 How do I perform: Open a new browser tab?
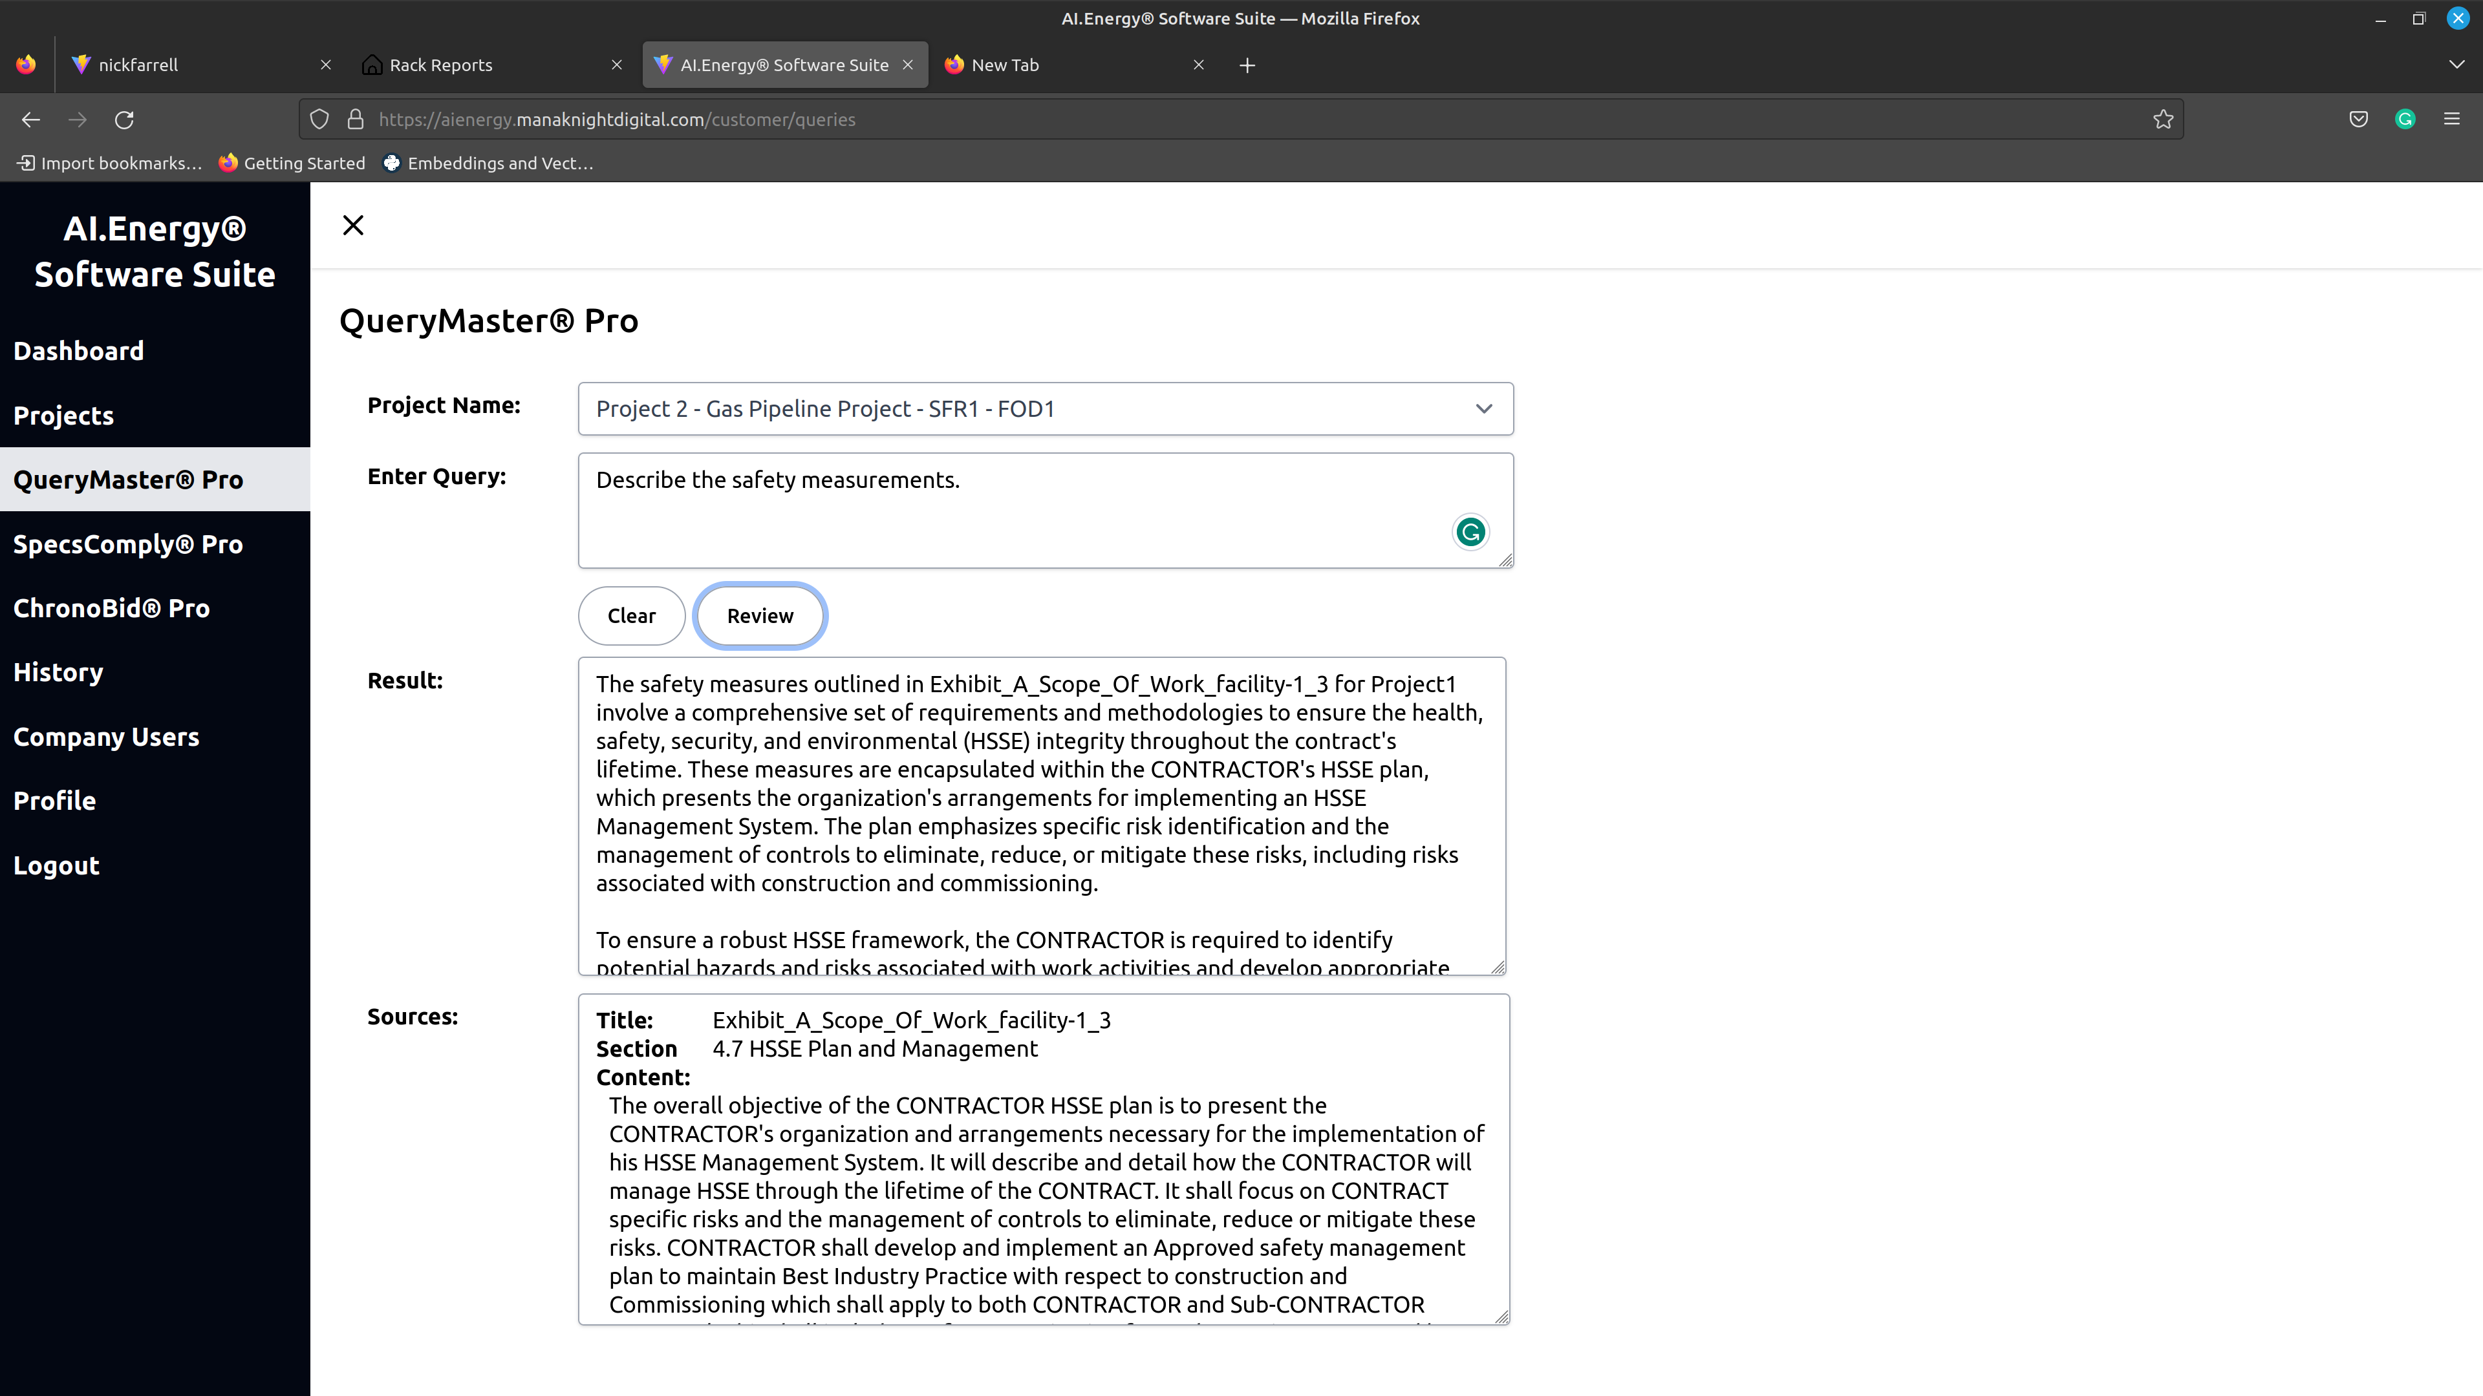point(1246,65)
